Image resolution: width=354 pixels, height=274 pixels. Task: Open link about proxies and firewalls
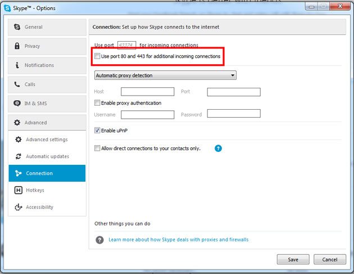click(178, 240)
